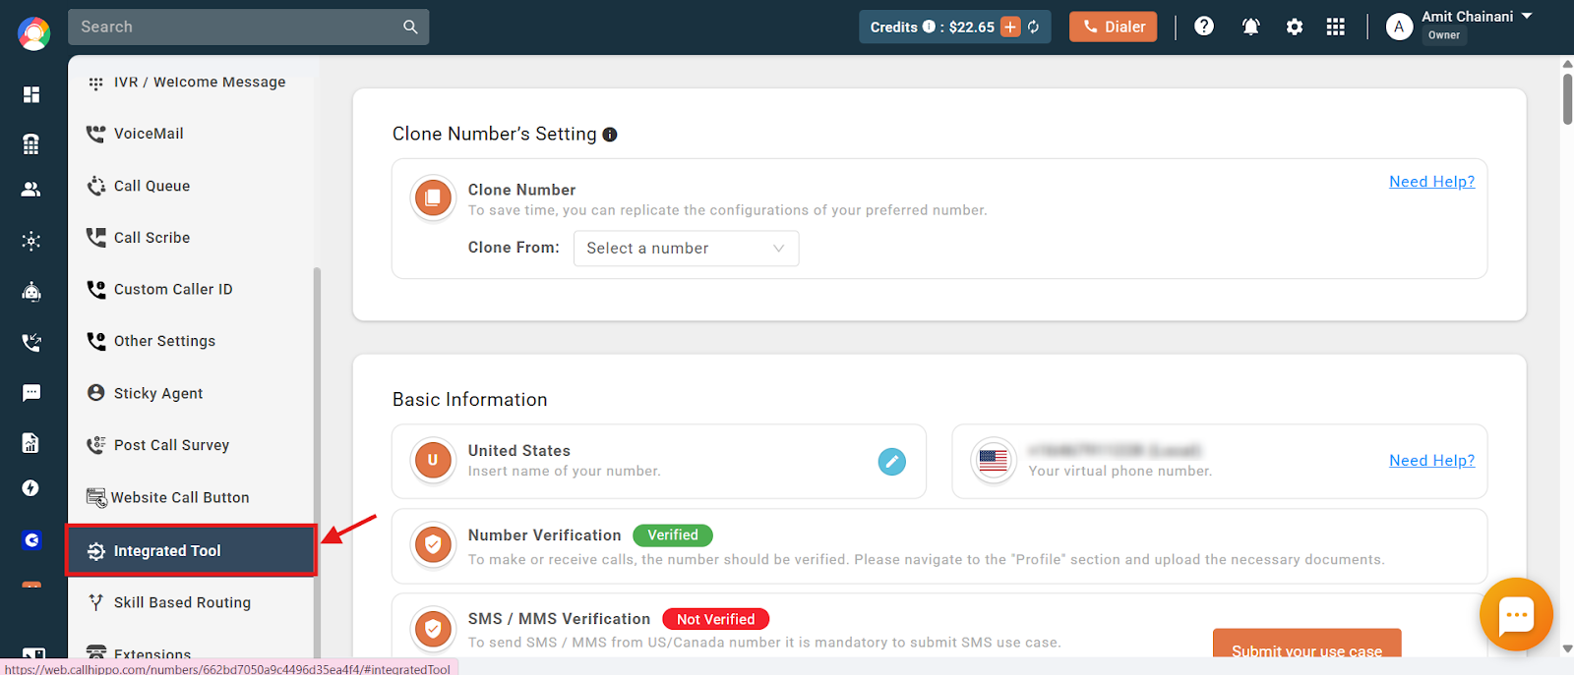Image resolution: width=1574 pixels, height=675 pixels.
Task: Click the SMS / MMS Verification shield icon
Action: (x=433, y=630)
